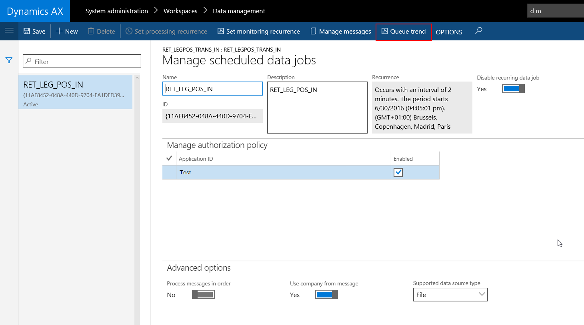
Task: Toggle Enabled checkbox for Test
Action: point(398,172)
